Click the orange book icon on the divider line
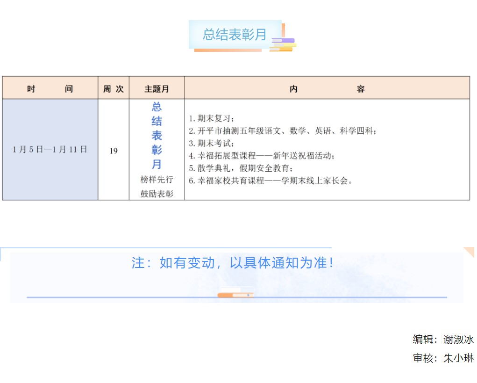477x383 pixels. coord(235,295)
